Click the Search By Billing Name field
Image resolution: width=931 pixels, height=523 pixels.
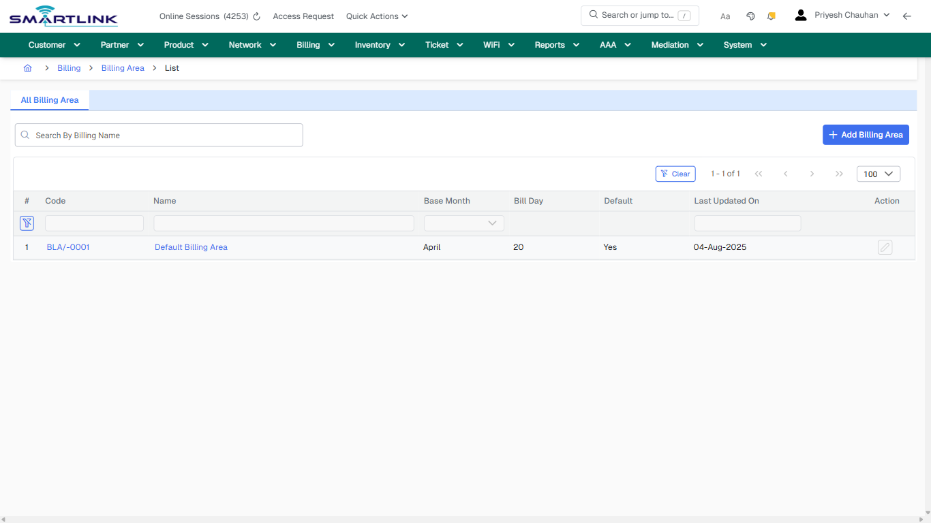pos(159,135)
